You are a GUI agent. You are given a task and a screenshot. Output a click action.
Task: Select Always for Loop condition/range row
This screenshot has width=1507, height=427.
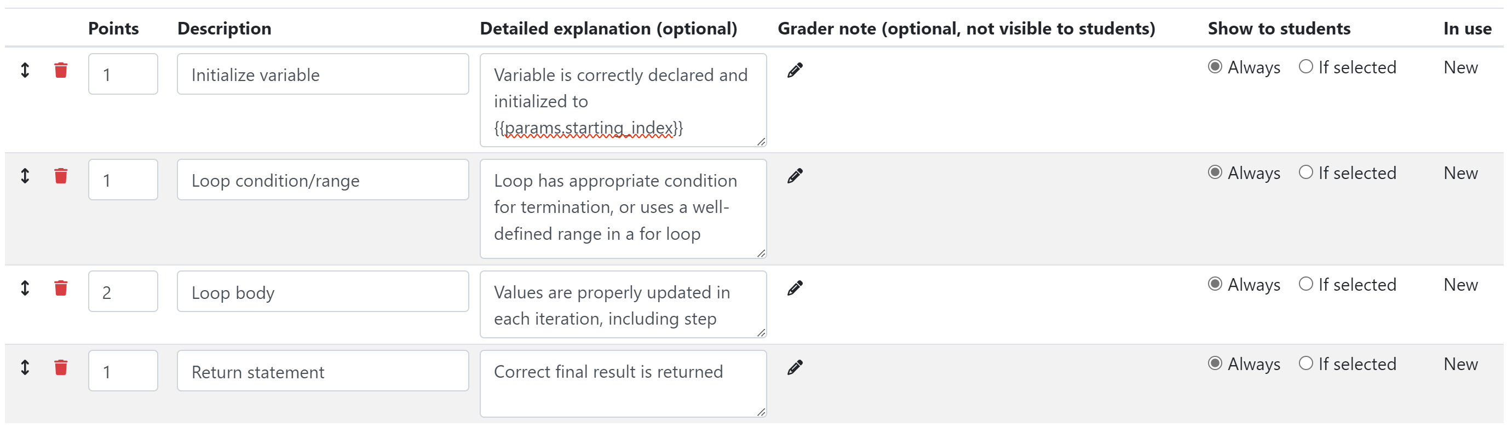coord(1215,172)
